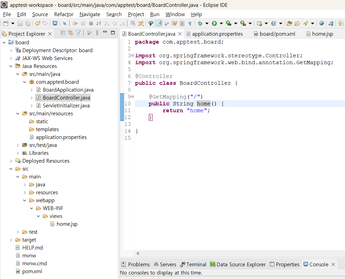
Task: Open Project Explorer View Menu dots
Action: pos(97,33)
